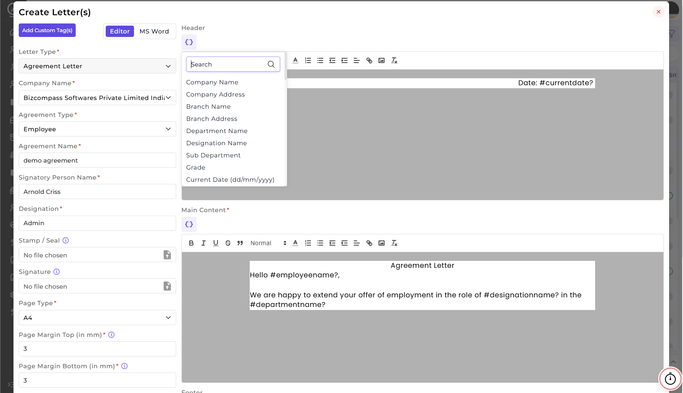Select Branch Name tag
The height and width of the screenshot is (393, 683).
coord(208,107)
